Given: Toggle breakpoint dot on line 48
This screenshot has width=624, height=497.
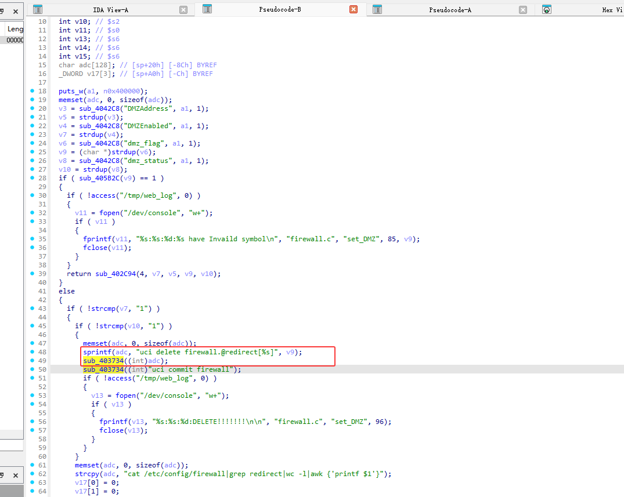Looking at the screenshot, I should click(x=31, y=352).
